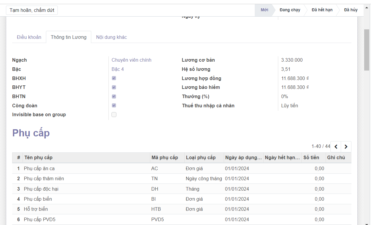Sort by Số tiền column header

(x=311, y=158)
